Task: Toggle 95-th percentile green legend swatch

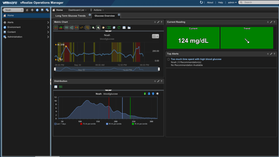Action: coord(133,124)
